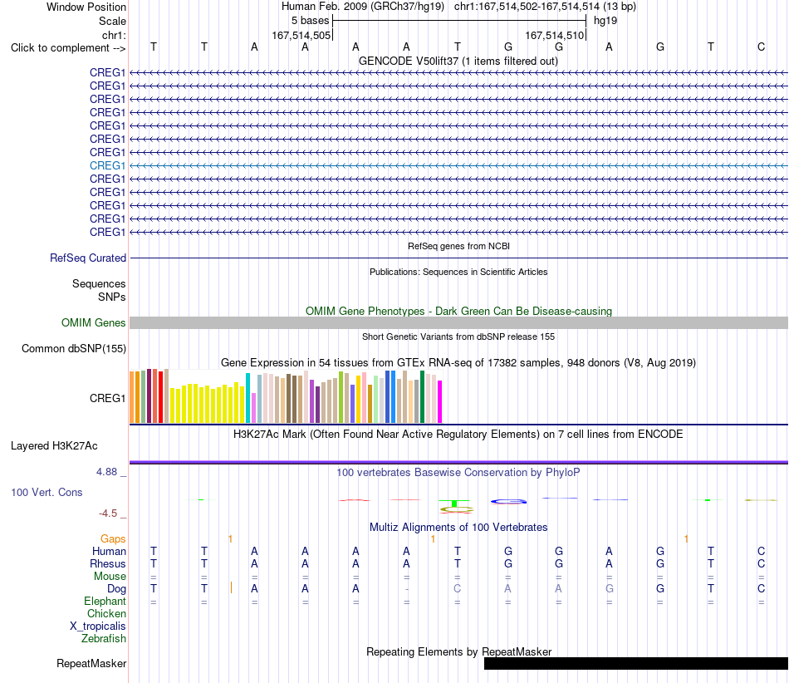Click the 'Click to complement -->' label
Image resolution: width=789 pixels, height=683 pixels.
tap(68, 48)
